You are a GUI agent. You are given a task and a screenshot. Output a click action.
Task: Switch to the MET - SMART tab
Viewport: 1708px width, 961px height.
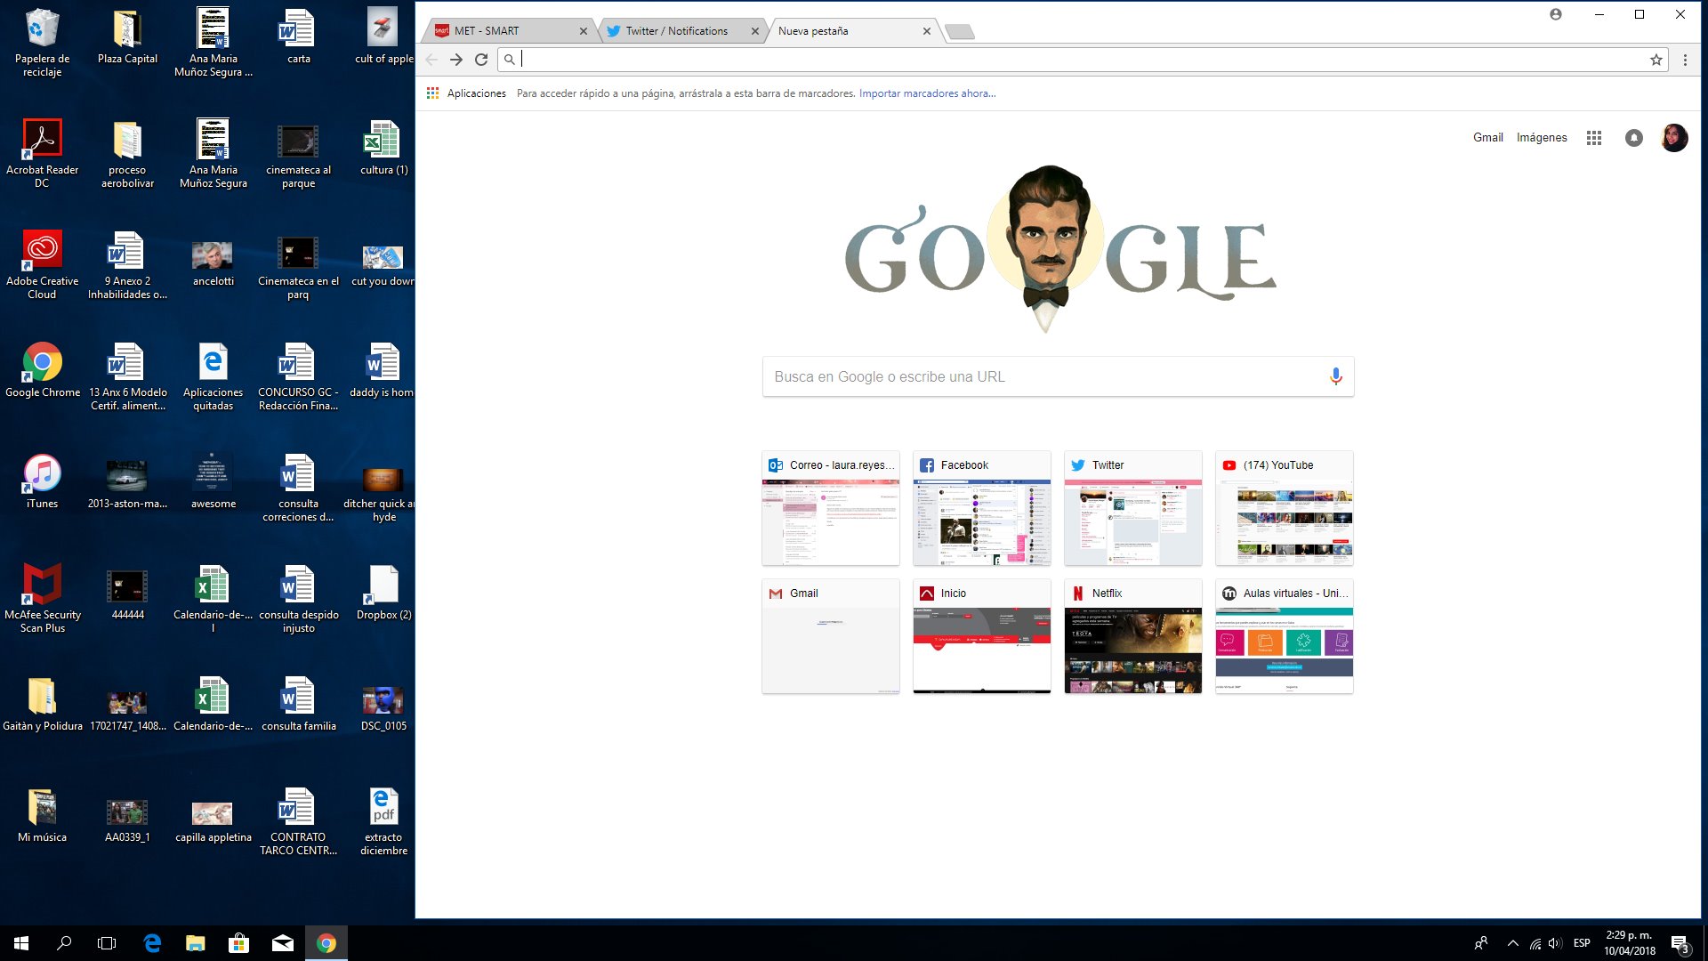click(507, 31)
